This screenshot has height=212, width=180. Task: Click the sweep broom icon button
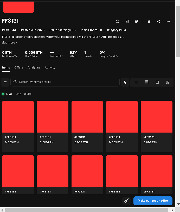[126, 201]
